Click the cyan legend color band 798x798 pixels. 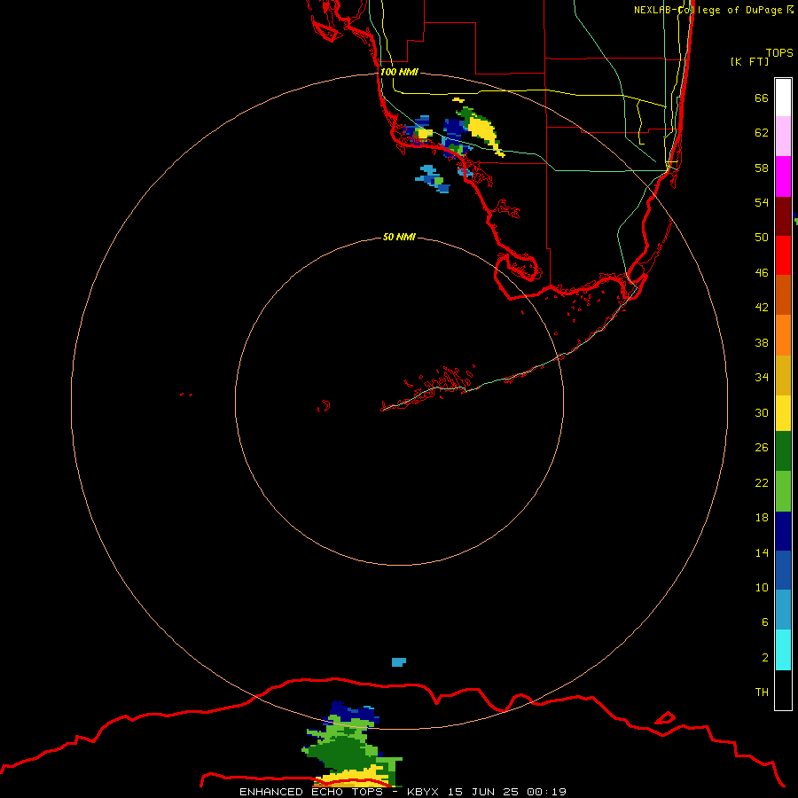783,650
